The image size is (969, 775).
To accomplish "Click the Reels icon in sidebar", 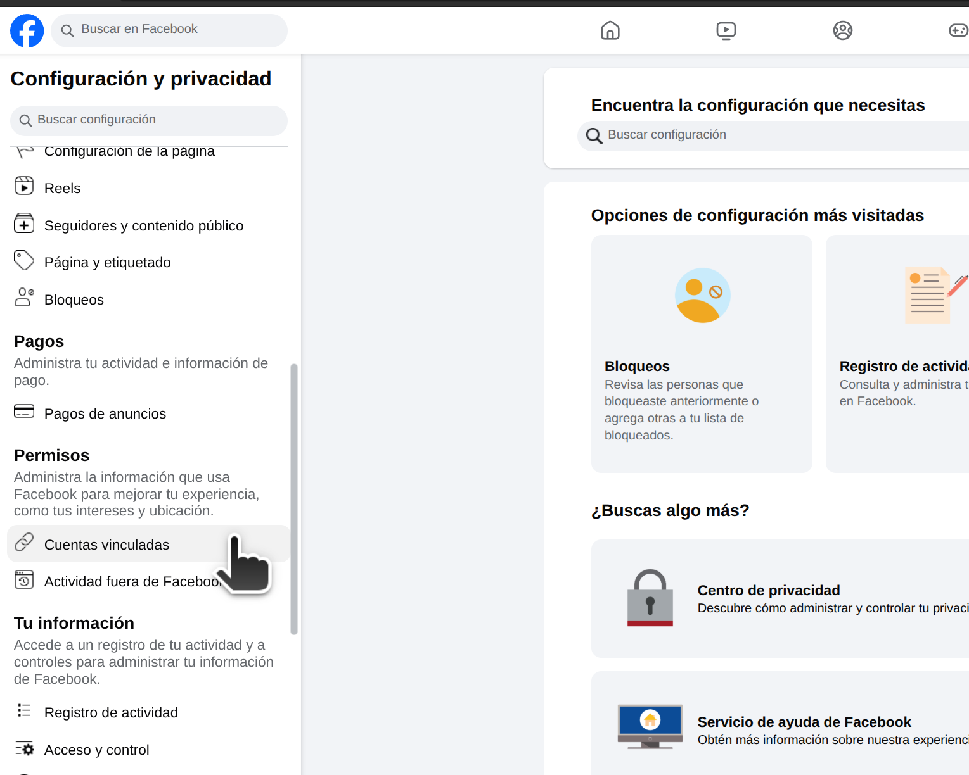I will click(x=24, y=186).
